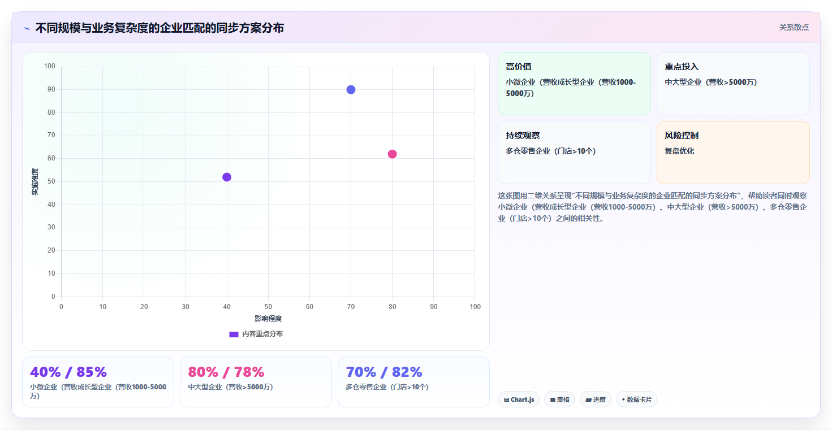832x430 pixels.
Task: Click the icon in the 进度 tag
Action: (x=588, y=399)
